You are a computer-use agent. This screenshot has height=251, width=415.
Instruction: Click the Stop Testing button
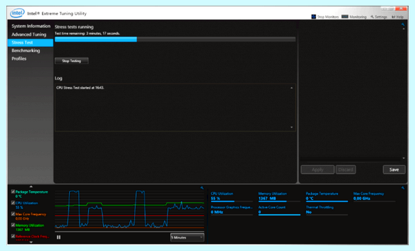[71, 61]
